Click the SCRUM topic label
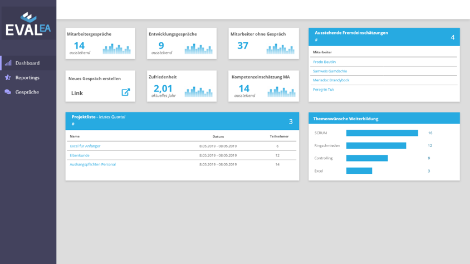Screen dimensions: 470x264 click(320, 133)
